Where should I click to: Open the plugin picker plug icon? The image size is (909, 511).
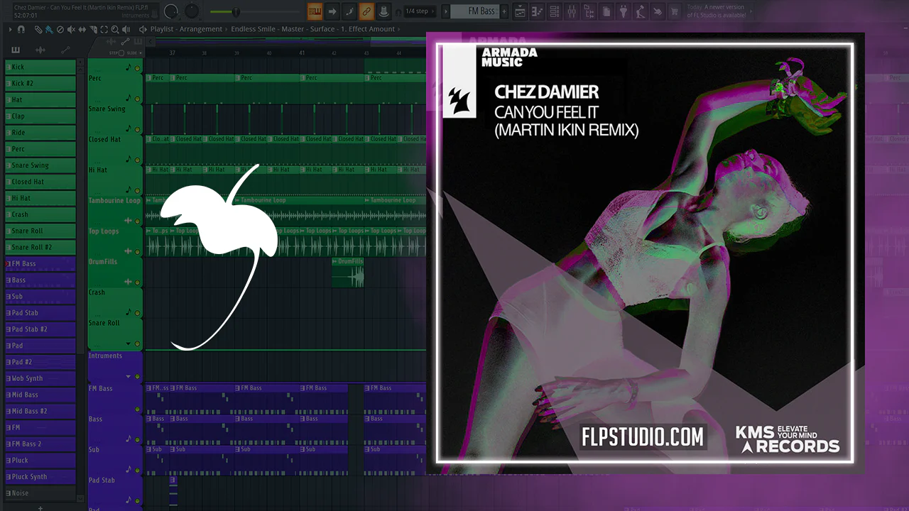click(x=622, y=11)
